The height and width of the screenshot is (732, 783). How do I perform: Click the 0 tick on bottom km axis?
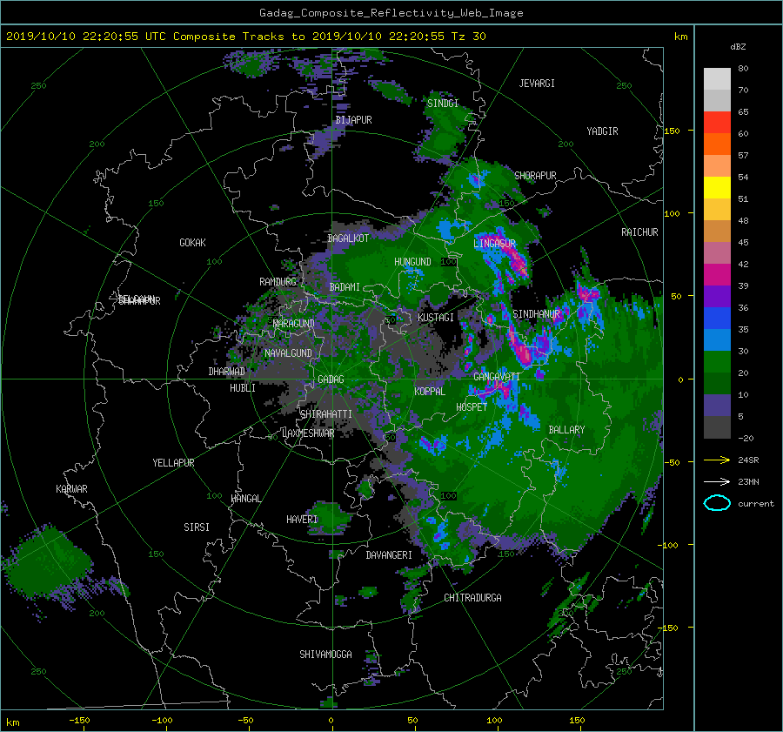pos(331,721)
